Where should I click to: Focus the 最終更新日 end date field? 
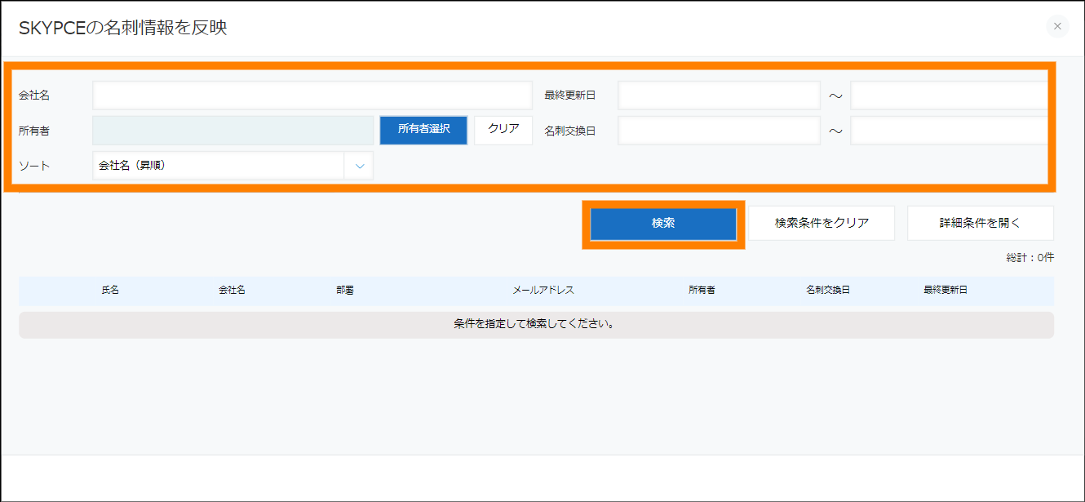(948, 96)
